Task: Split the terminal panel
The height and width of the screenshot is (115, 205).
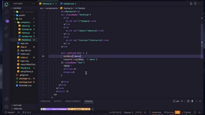Action: [188, 101]
